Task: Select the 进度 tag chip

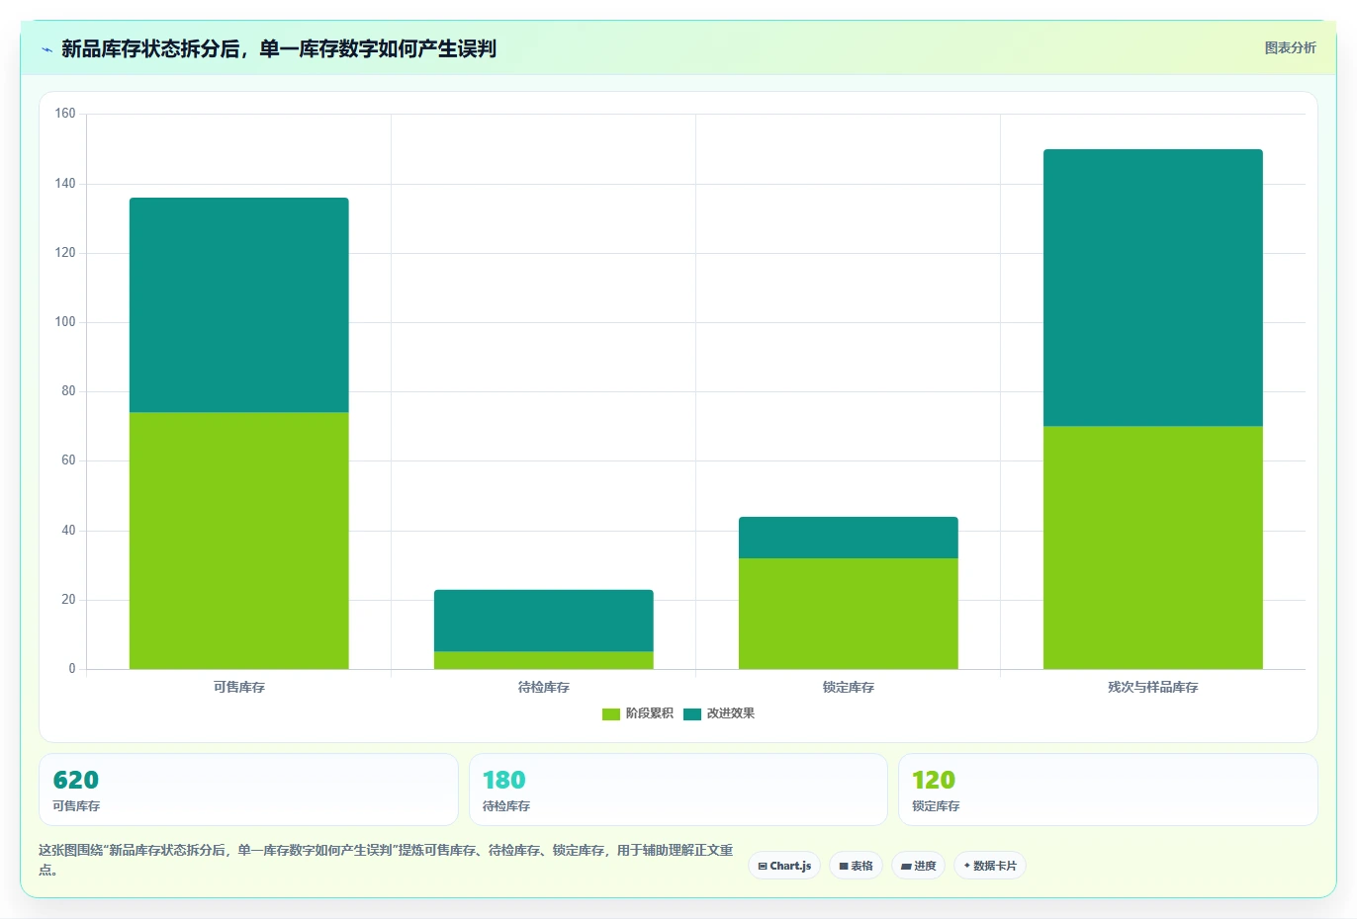Action: pos(919,866)
